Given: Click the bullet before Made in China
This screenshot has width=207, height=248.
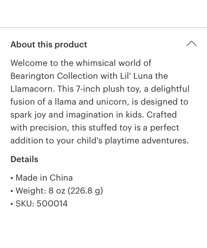Looking at the screenshot, I should click(12, 178).
